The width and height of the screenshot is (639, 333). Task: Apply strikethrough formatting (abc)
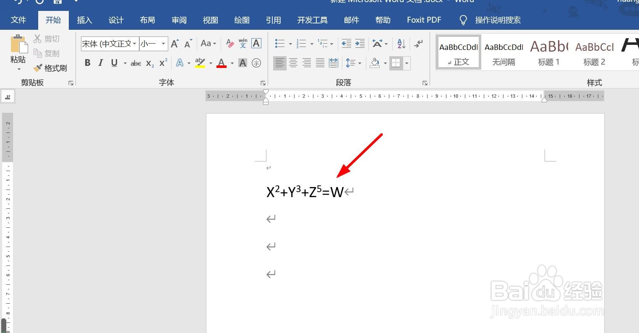click(x=136, y=63)
